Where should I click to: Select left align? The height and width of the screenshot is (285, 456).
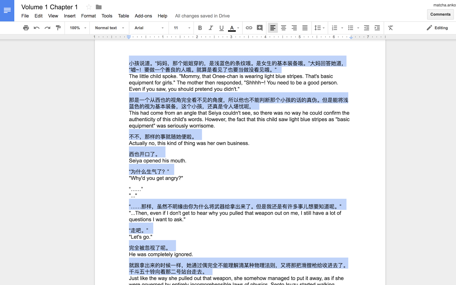pos(273,28)
